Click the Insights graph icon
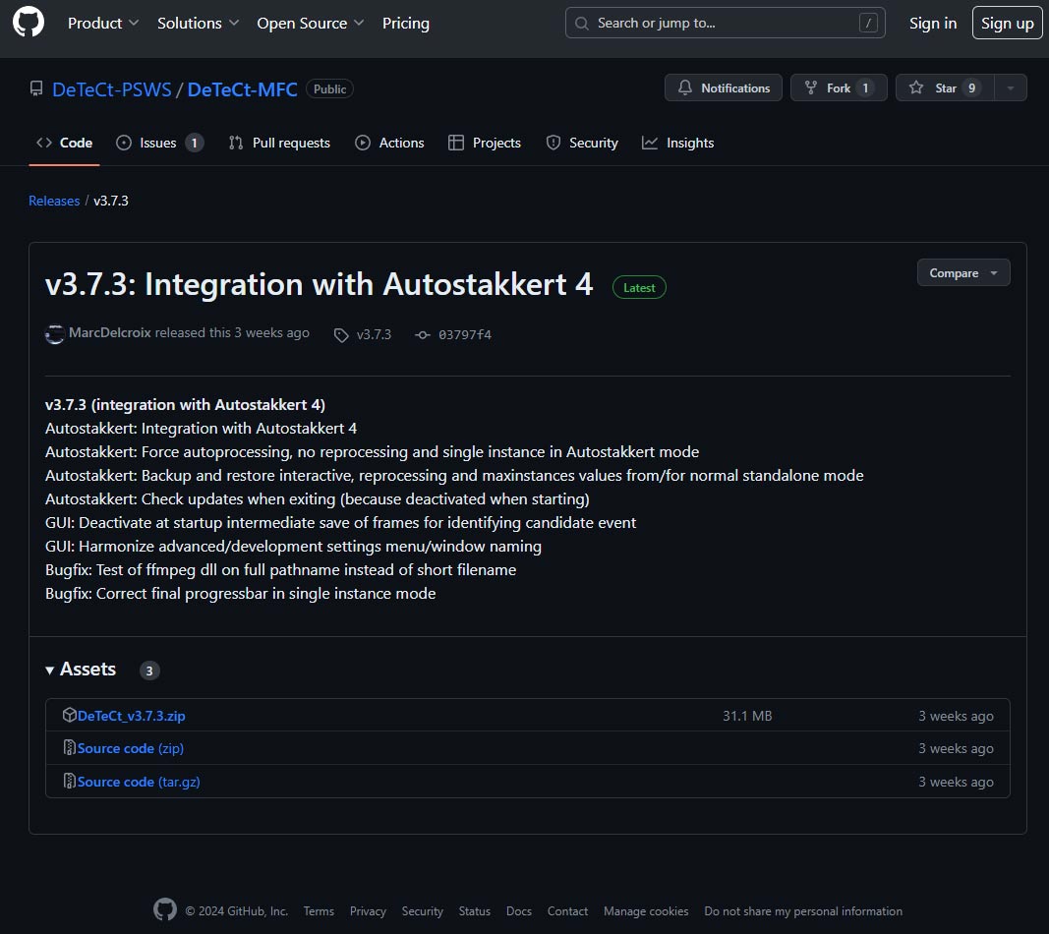Viewport: 1049px width, 934px height. 649,143
